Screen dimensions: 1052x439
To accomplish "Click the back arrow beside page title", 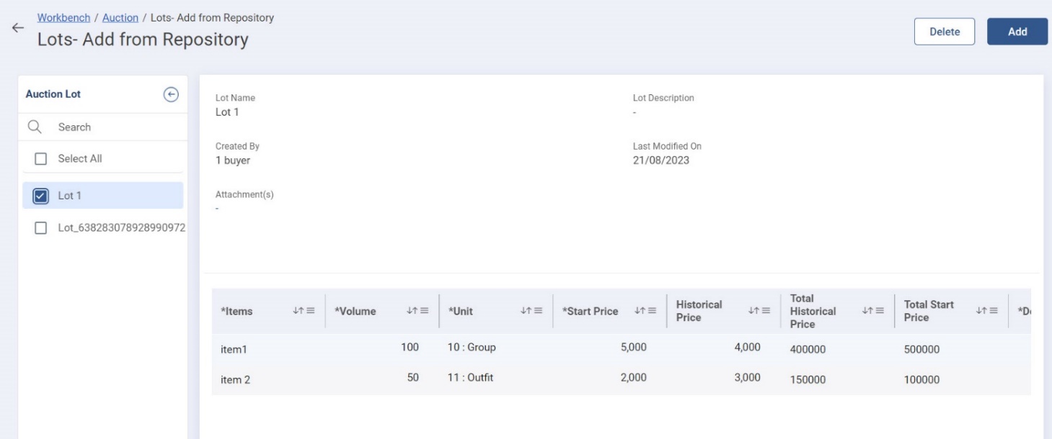I will click(17, 28).
